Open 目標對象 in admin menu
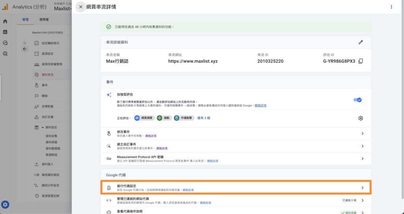The width and height of the screenshot is (404, 214). click(x=48, y=106)
